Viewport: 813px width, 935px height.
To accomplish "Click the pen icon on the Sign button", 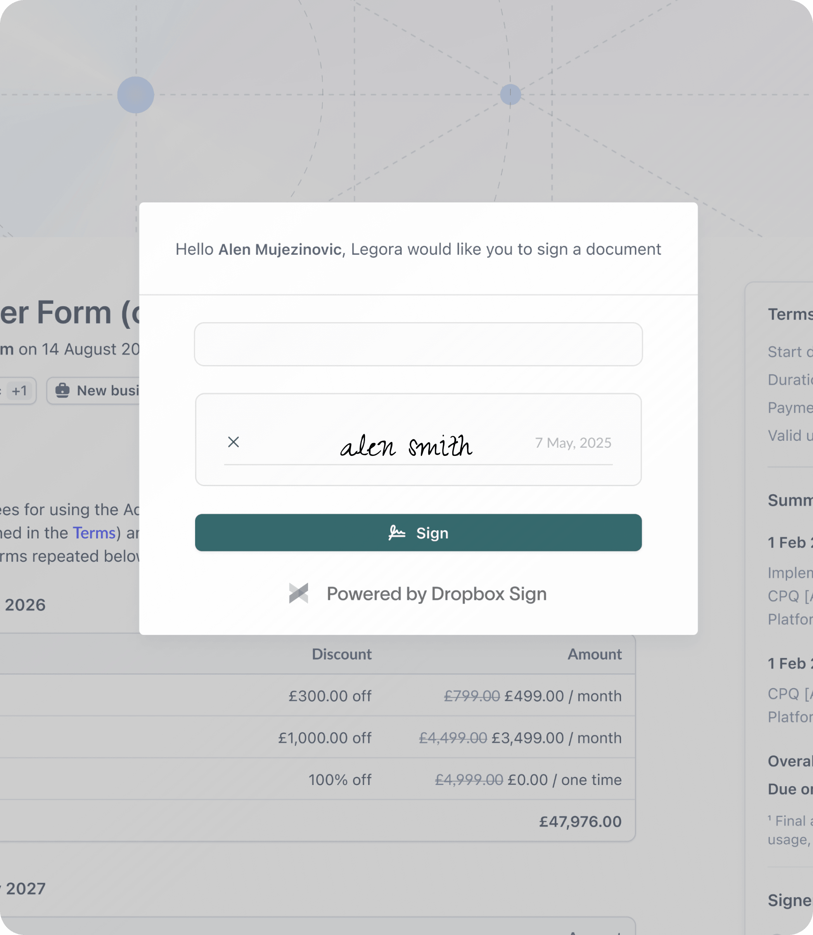I will (396, 533).
